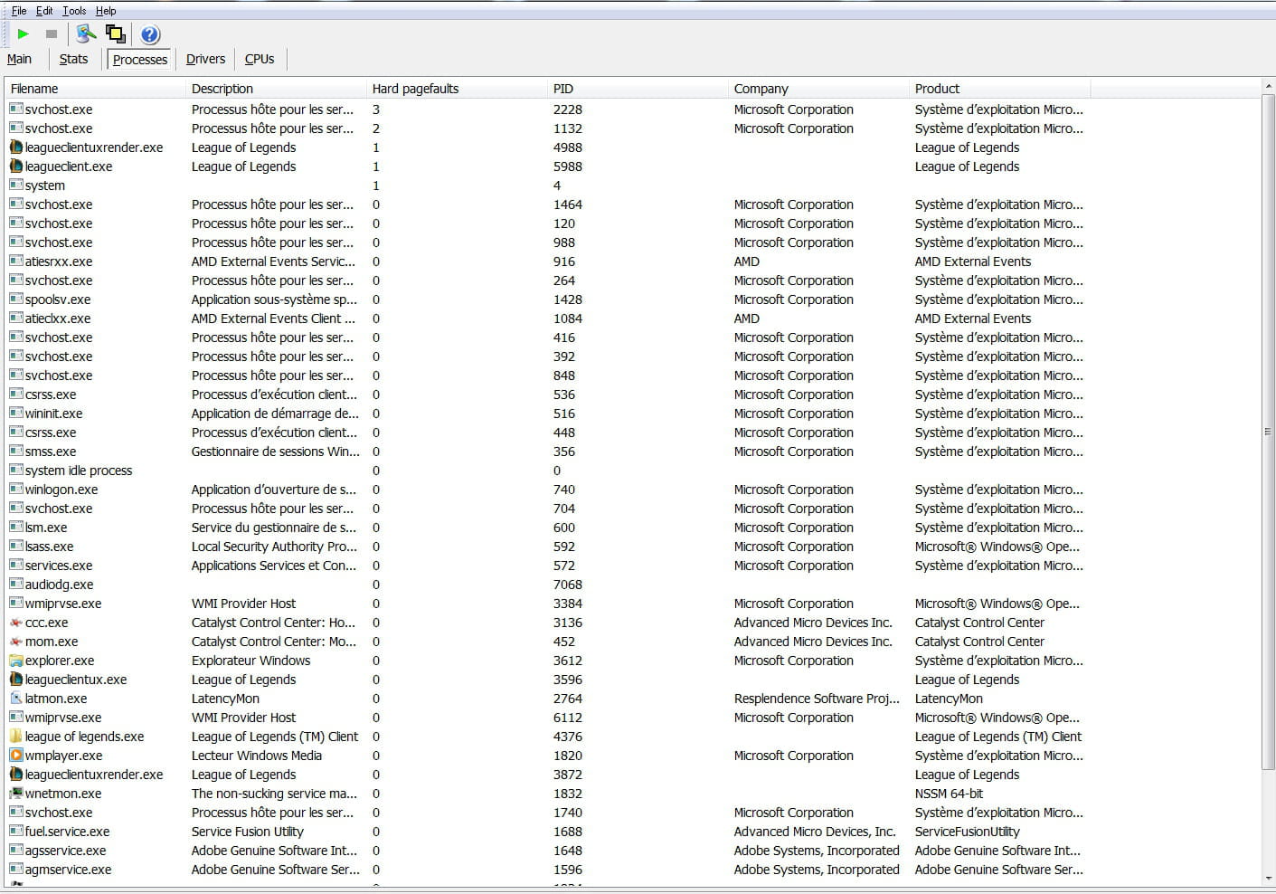Click the explorer.exe folder icon

16,661
